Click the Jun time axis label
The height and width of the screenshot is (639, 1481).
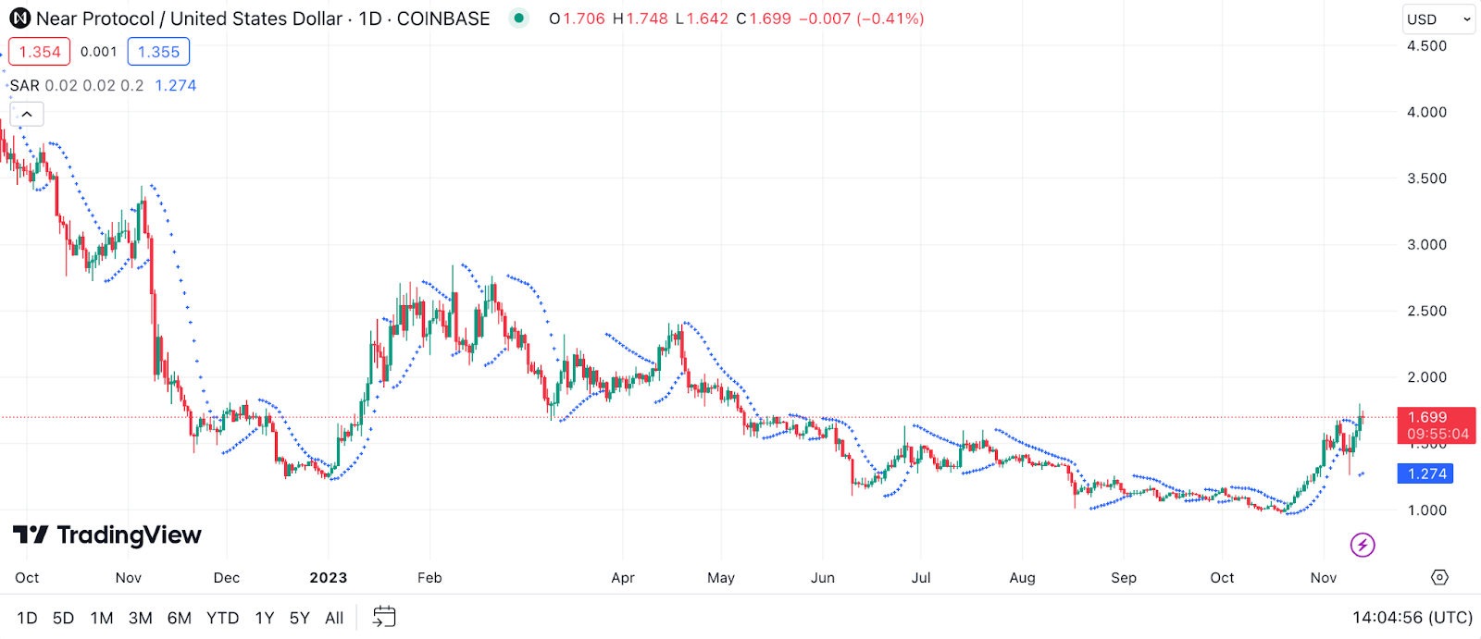(823, 577)
